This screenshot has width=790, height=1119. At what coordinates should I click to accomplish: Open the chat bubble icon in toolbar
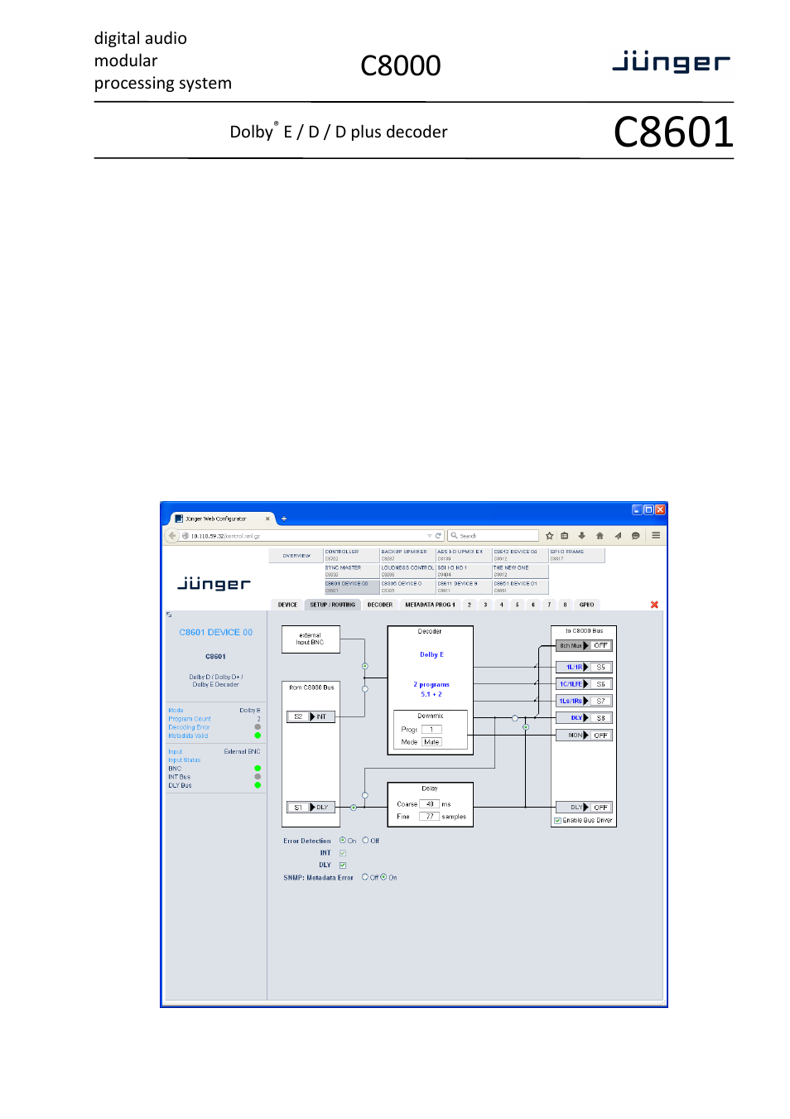click(x=635, y=536)
